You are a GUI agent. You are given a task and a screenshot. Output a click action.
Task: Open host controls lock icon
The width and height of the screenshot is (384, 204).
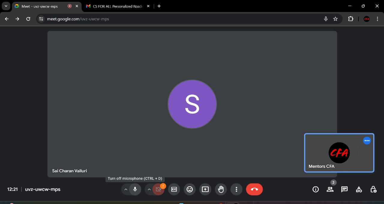click(373, 189)
